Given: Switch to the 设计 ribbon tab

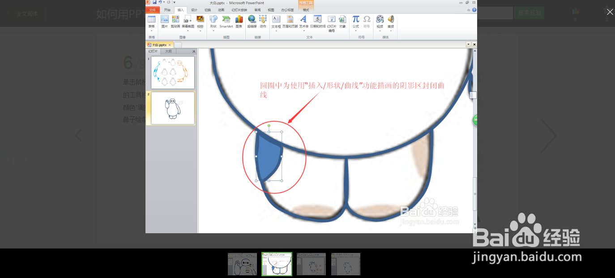Looking at the screenshot, I should pos(194,10).
